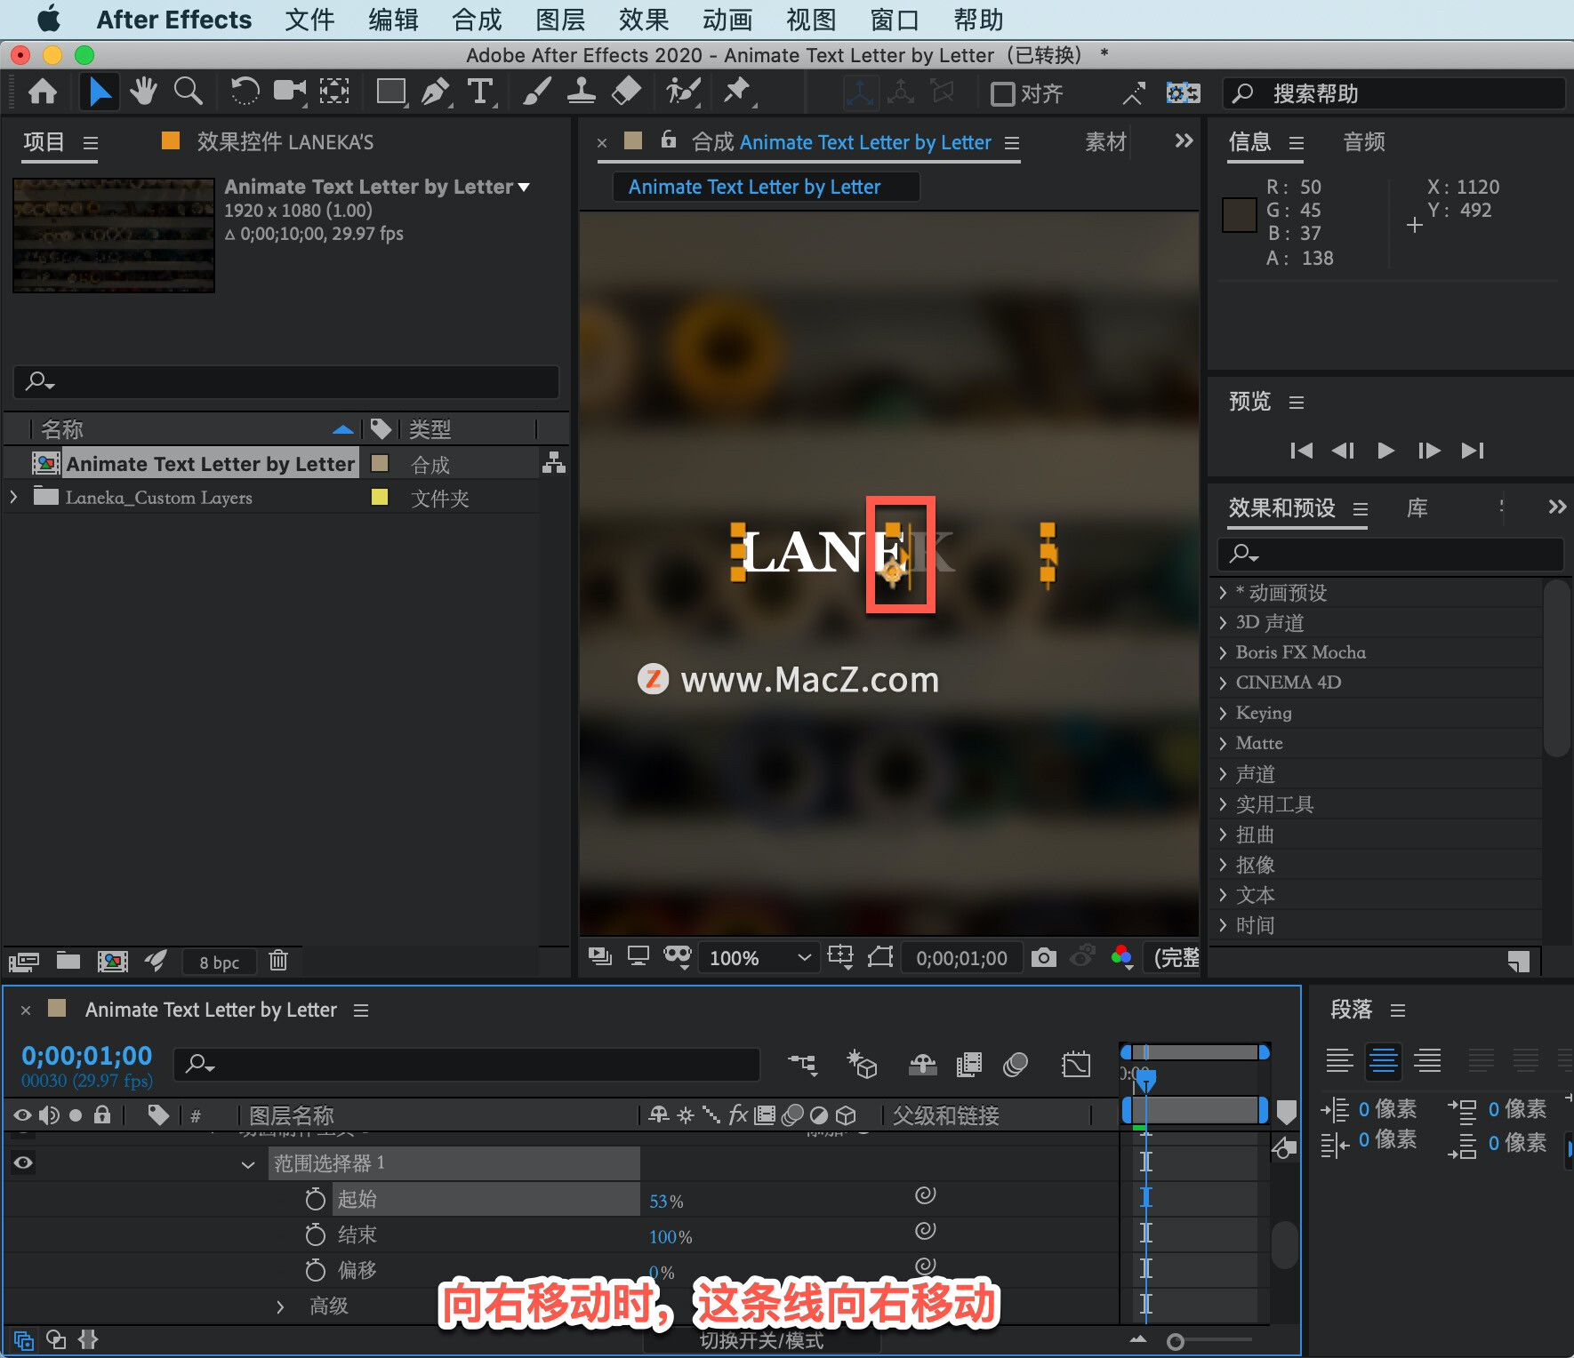
Task: Expand the 动画预设 effects category
Action: click(1223, 593)
